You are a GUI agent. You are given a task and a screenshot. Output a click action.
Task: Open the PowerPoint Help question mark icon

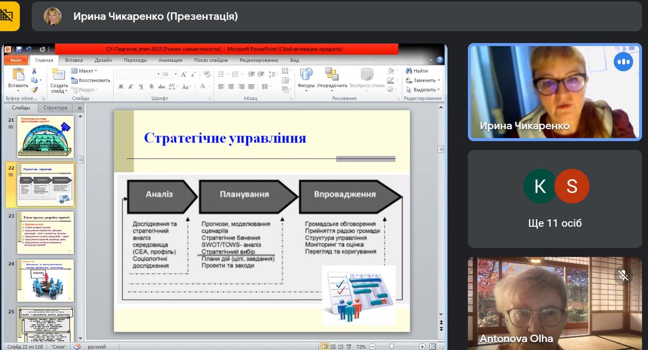439,60
